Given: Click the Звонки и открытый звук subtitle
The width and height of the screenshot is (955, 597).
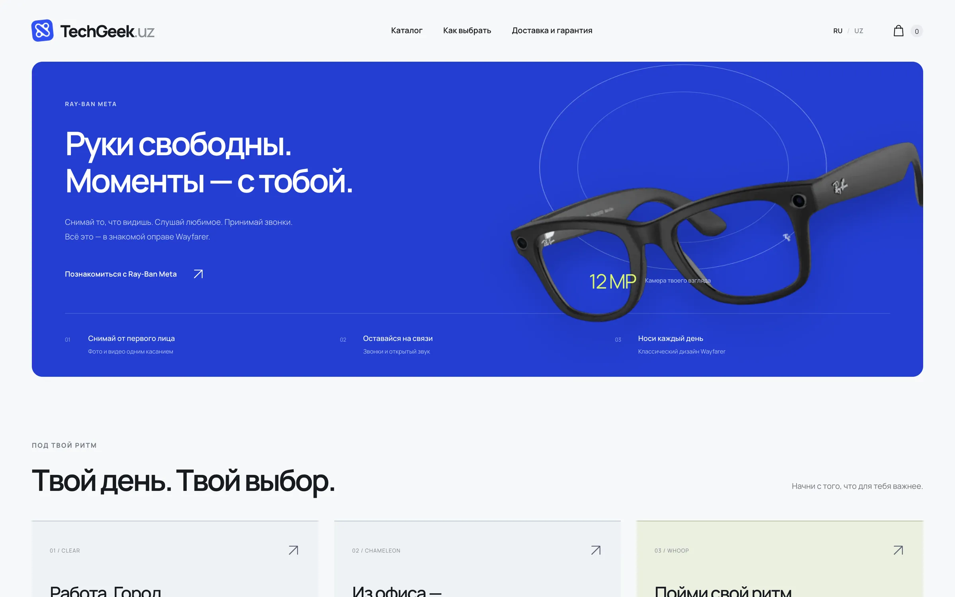Looking at the screenshot, I should click(396, 351).
